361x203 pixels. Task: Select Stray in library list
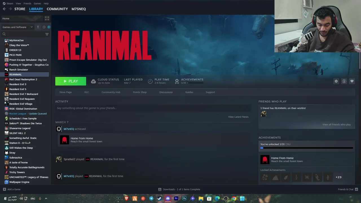[12, 153]
